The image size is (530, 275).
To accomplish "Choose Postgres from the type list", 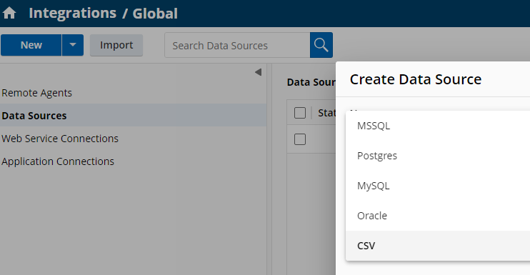I will pyautogui.click(x=438, y=156).
